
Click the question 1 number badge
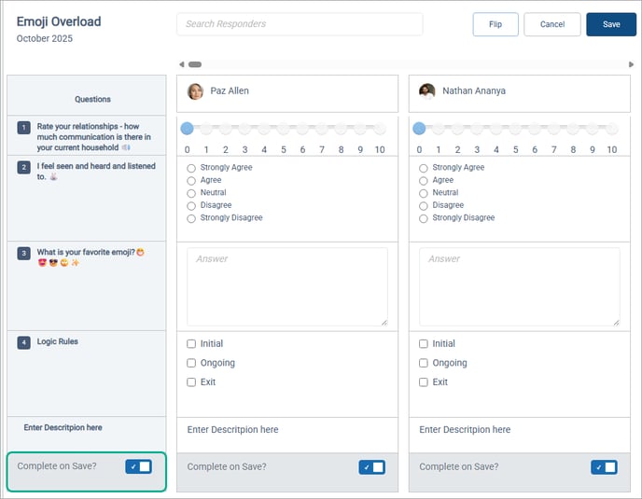pyautogui.click(x=23, y=129)
